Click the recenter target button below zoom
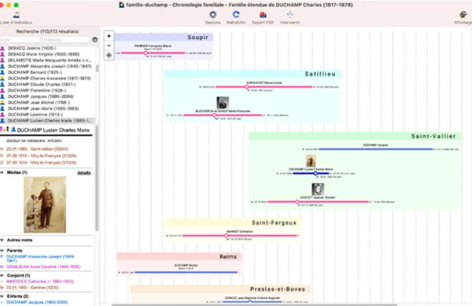The image size is (472, 306). [x=109, y=55]
